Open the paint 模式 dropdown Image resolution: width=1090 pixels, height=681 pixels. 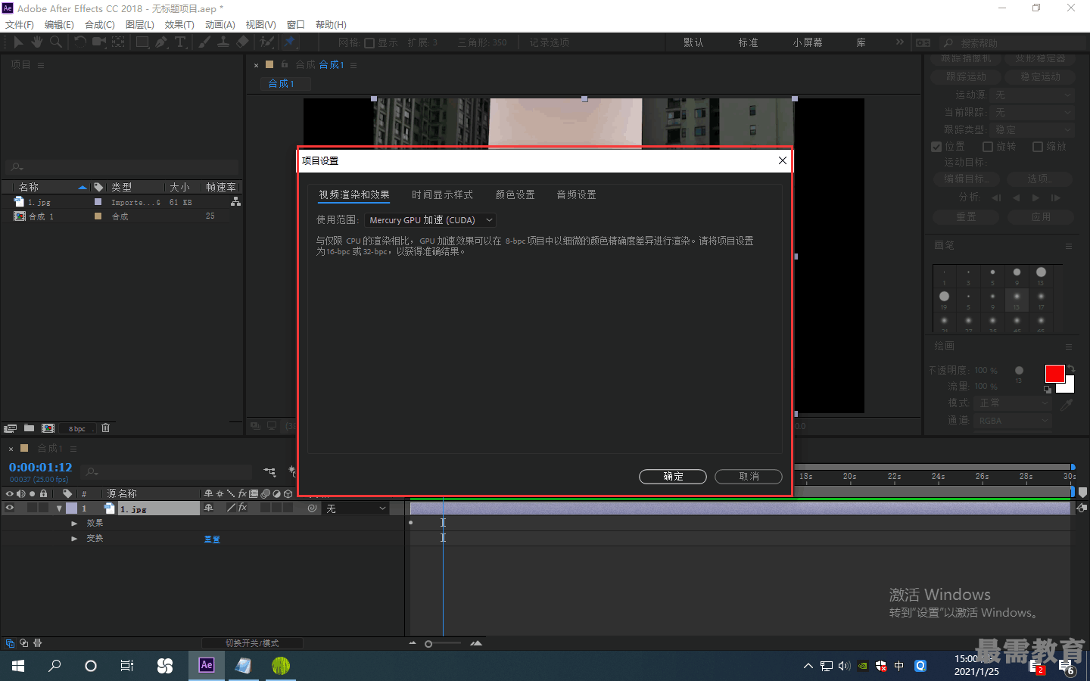(1013, 403)
